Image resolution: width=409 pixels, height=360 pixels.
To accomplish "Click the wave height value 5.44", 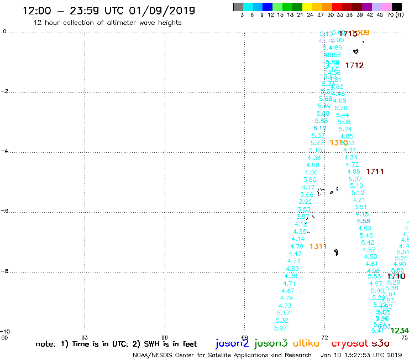I will (342, 115).
